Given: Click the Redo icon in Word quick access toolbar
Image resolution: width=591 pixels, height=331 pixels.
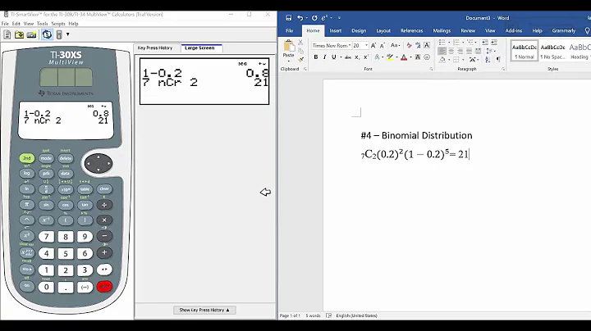Looking at the screenshot, I should coord(314,18).
